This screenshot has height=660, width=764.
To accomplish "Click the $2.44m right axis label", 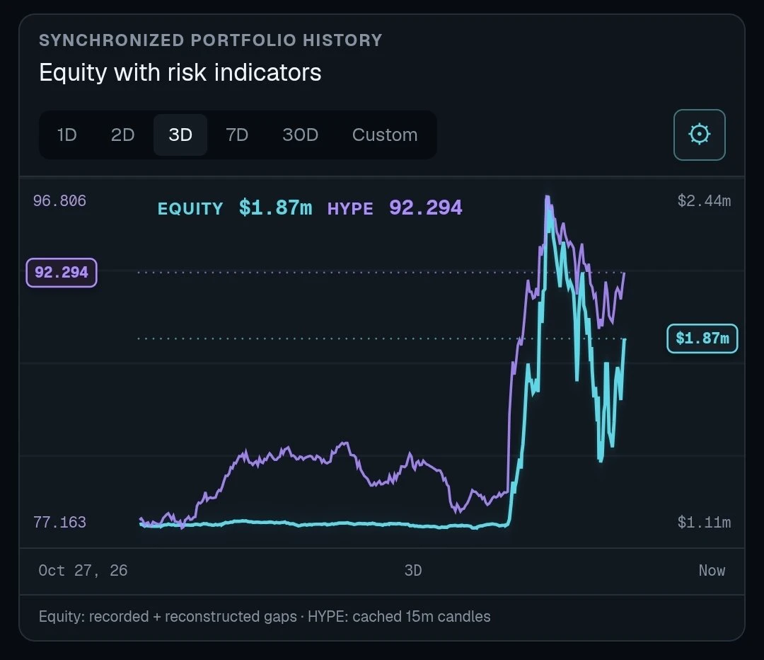I will [704, 200].
